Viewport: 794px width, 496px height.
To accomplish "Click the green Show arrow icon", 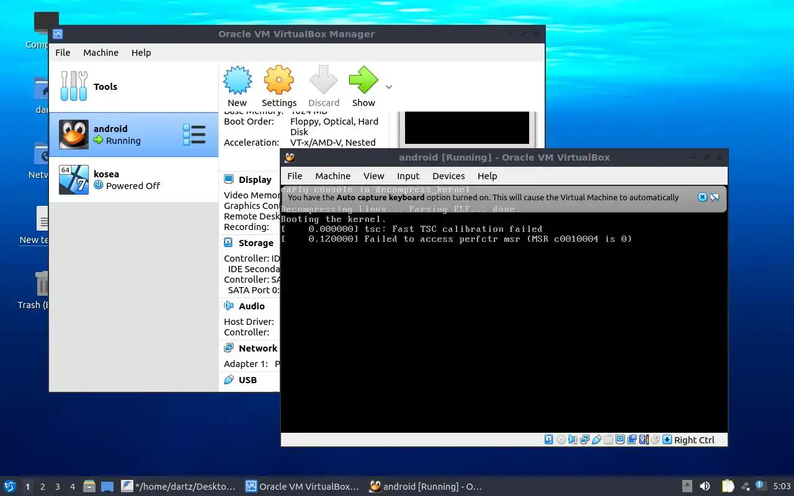I will pyautogui.click(x=364, y=80).
